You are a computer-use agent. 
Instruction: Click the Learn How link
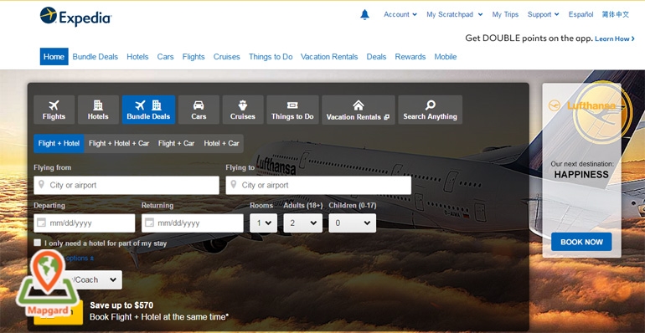[x=615, y=38]
